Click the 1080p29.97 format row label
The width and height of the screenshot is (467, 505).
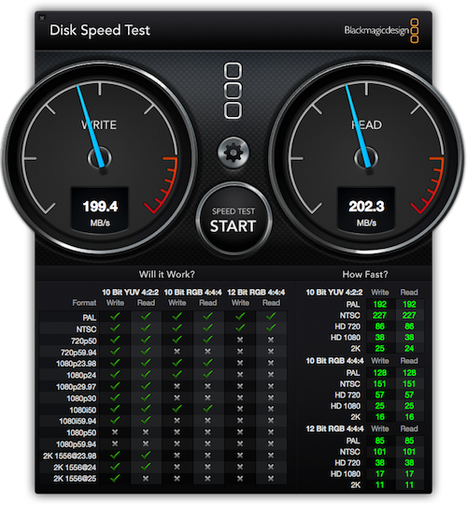pyautogui.click(x=77, y=387)
